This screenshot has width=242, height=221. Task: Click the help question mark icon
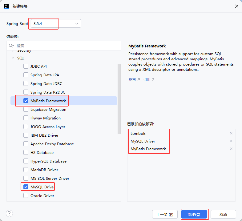tap(10, 214)
